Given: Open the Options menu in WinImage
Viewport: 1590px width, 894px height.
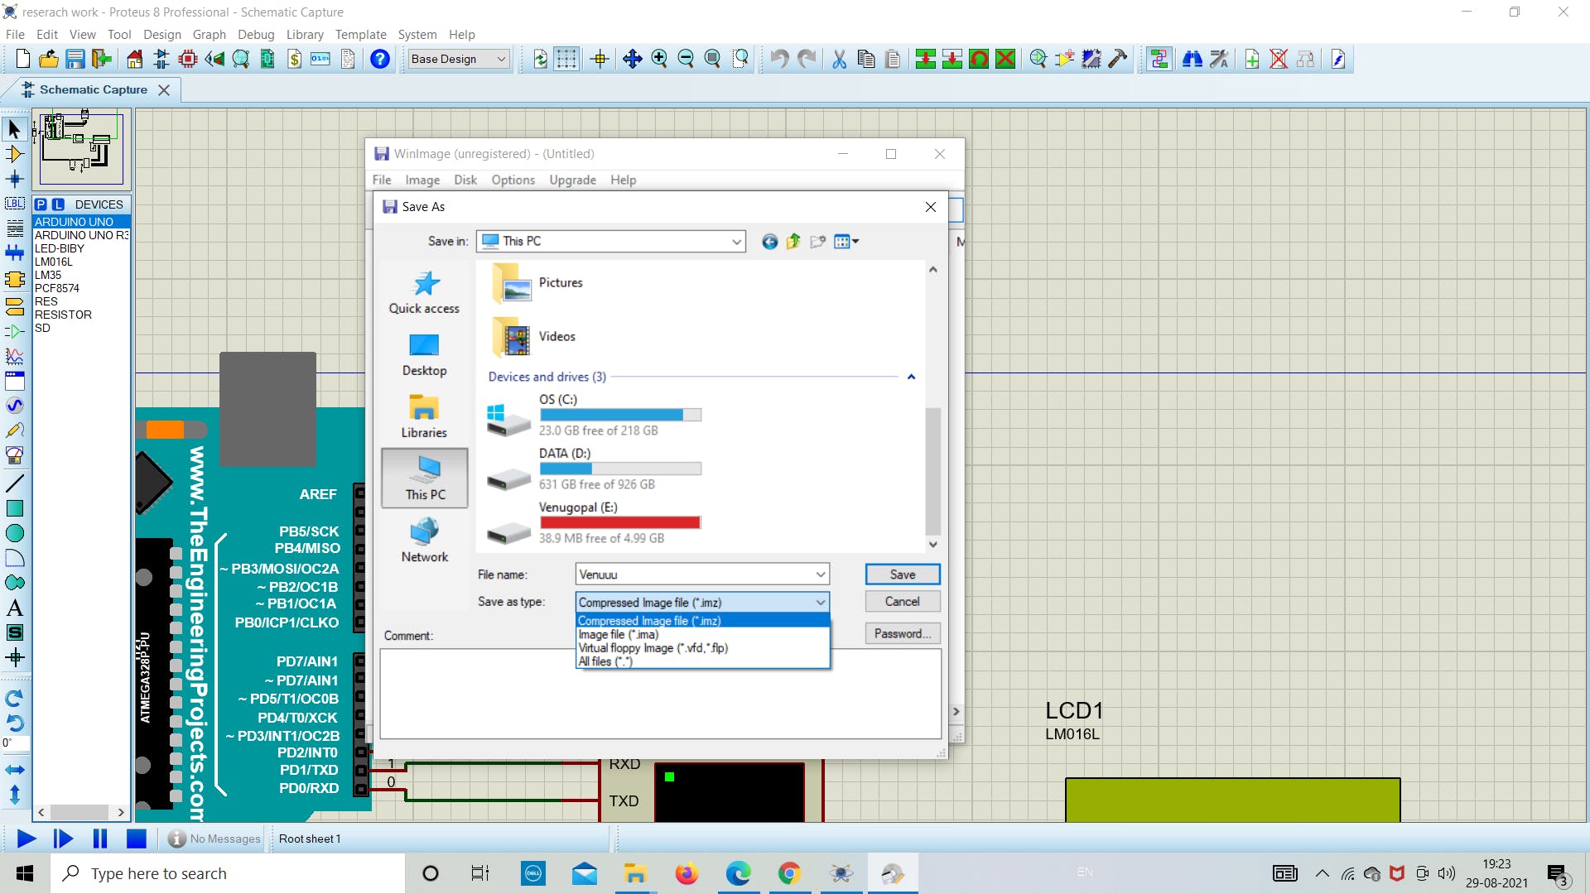Looking at the screenshot, I should click(513, 180).
